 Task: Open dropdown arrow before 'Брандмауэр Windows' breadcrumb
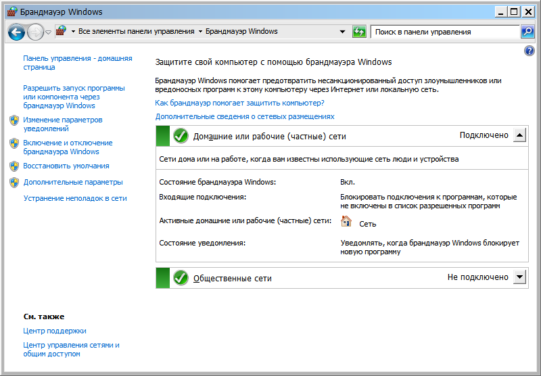(x=200, y=32)
